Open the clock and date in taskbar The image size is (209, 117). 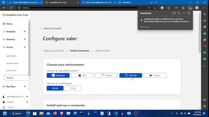[x=197, y=113]
